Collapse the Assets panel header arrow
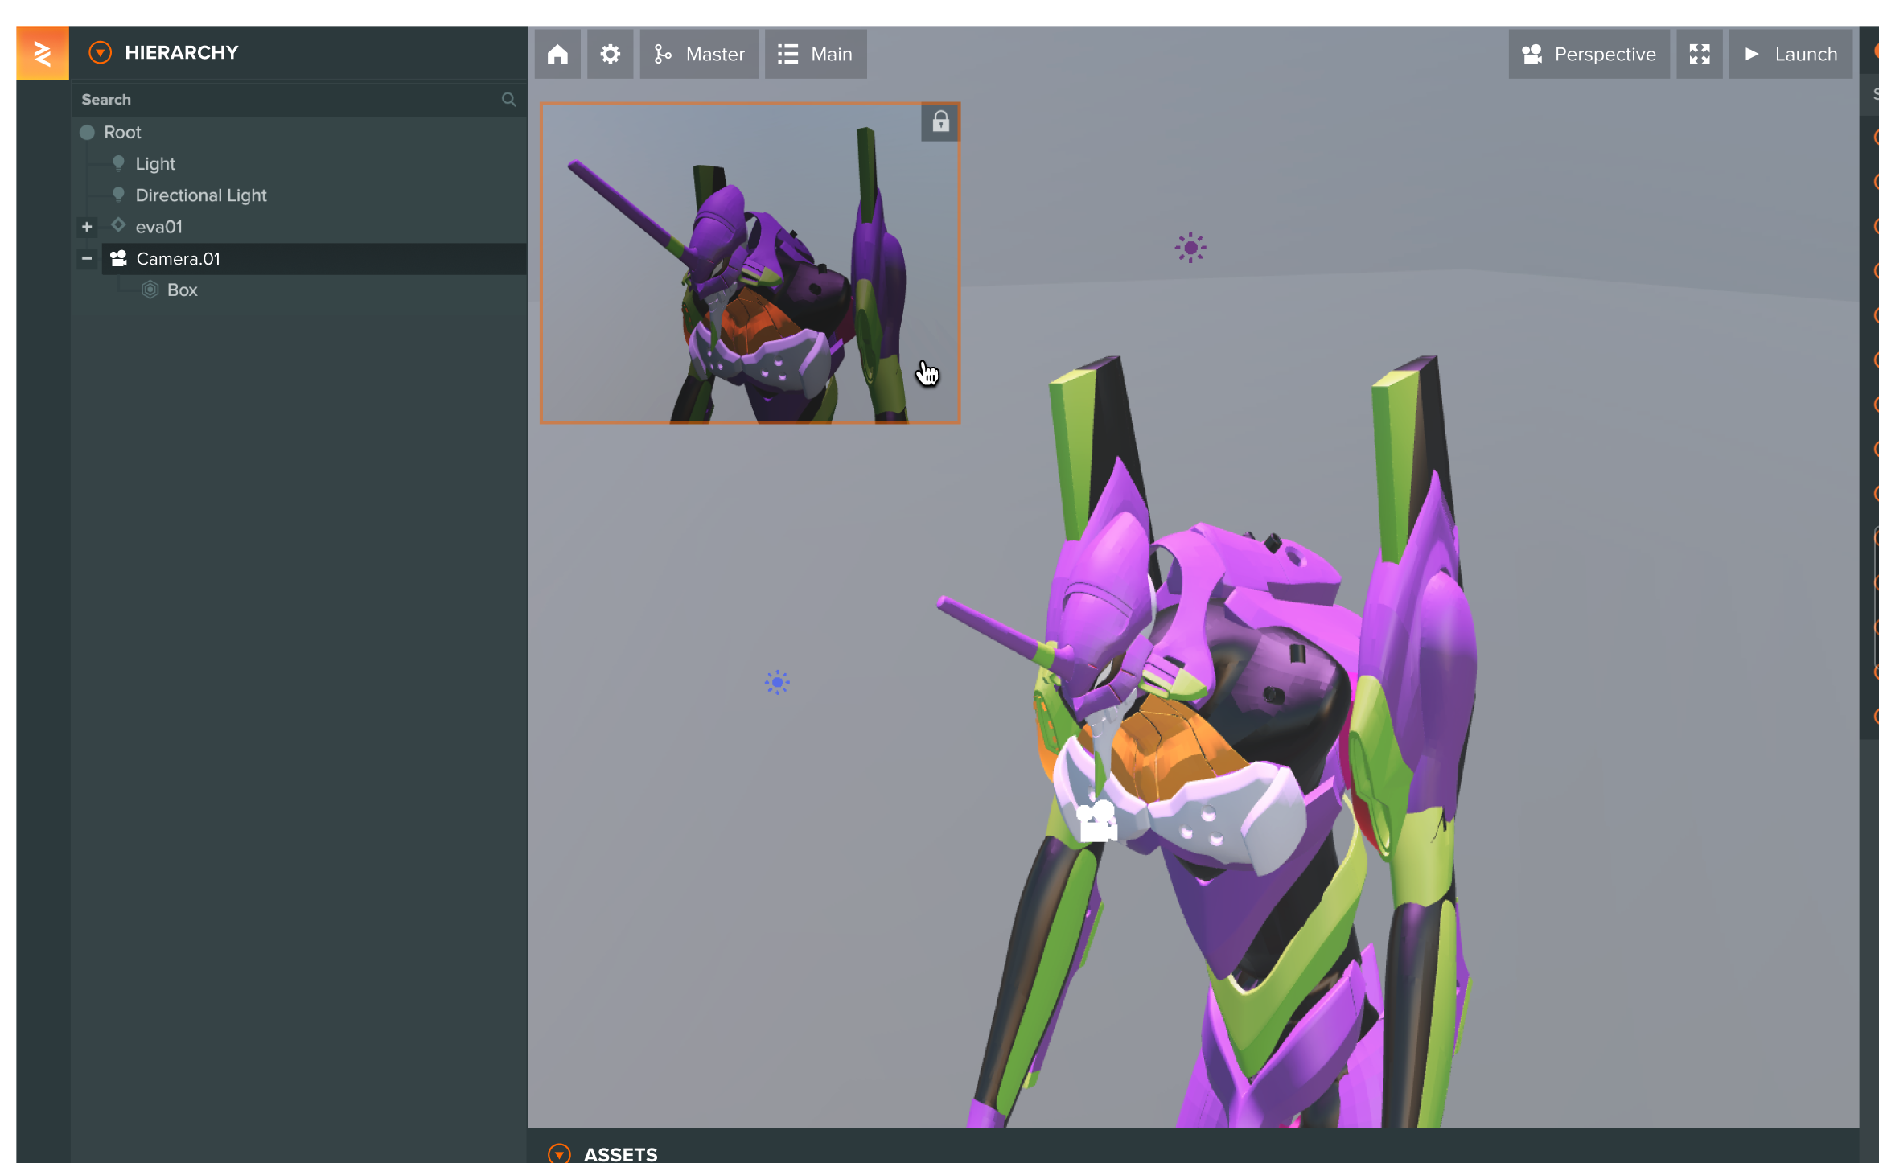Image resolution: width=1879 pixels, height=1163 pixels. [x=559, y=1153]
